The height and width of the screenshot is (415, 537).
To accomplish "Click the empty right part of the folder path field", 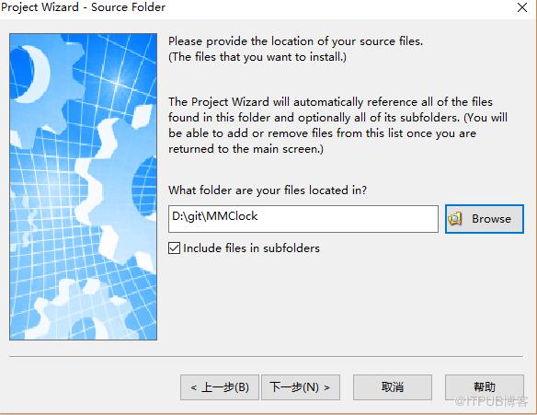I will click(x=348, y=219).
